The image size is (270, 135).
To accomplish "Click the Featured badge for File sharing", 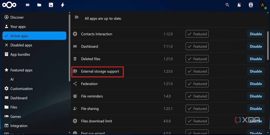I will click(197, 109).
